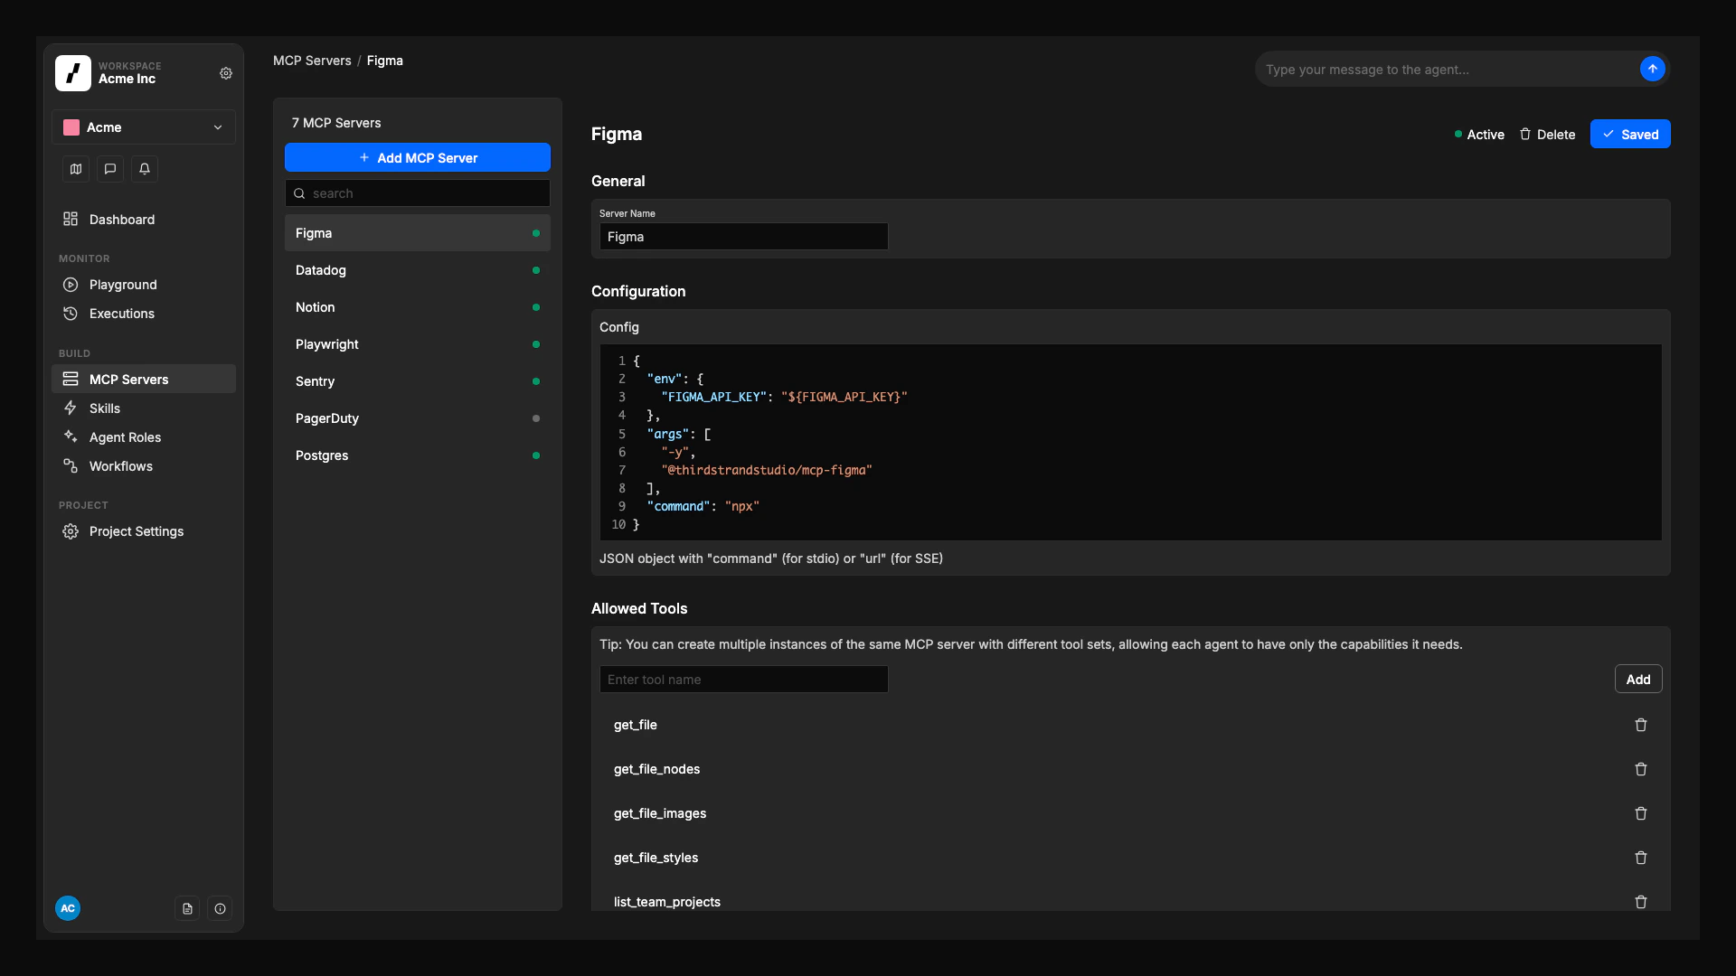
Task: Open Project Settings
Action: pos(144,531)
